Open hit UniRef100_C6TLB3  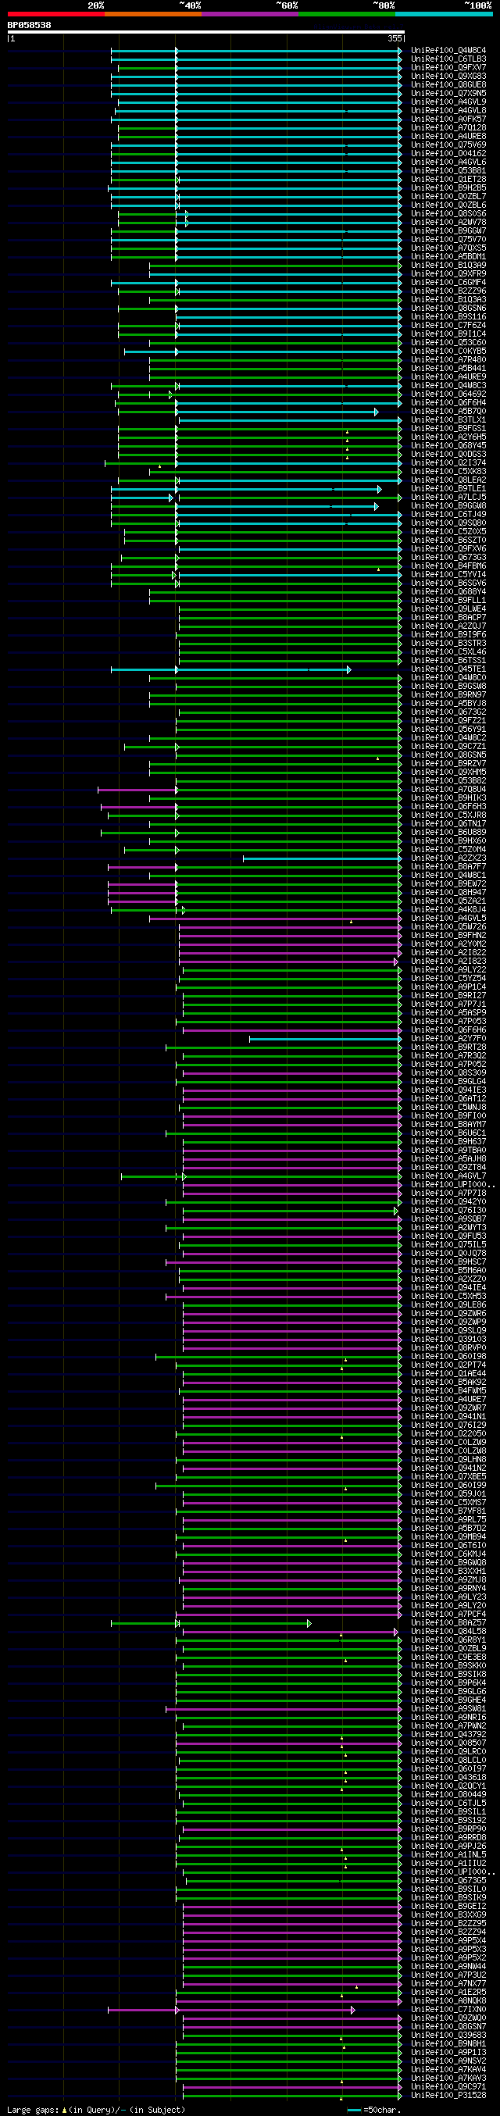pos(448,59)
